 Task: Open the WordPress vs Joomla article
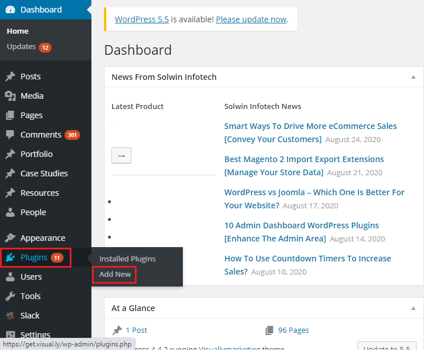pyautogui.click(x=314, y=199)
